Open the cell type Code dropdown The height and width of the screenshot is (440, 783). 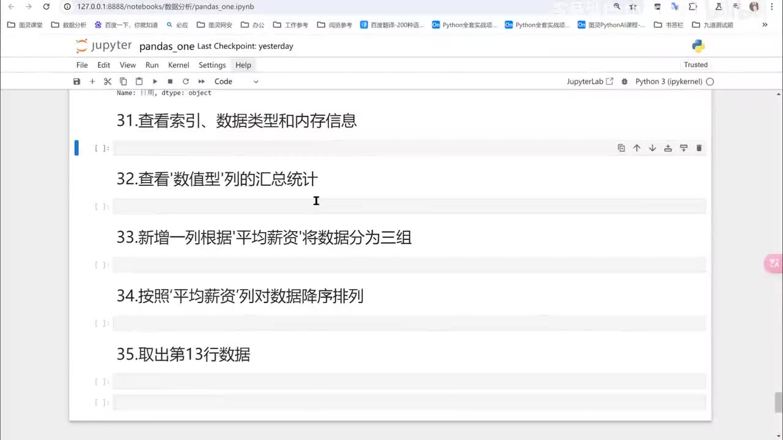click(236, 81)
